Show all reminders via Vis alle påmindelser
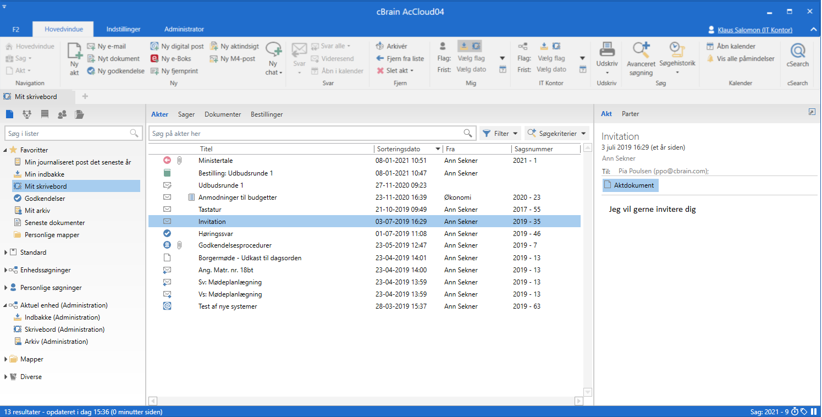Viewport: 822px width, 417px height. tap(740, 58)
